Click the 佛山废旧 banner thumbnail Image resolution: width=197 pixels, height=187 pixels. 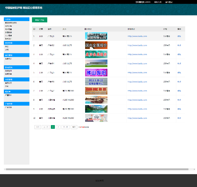(x=96, y=72)
